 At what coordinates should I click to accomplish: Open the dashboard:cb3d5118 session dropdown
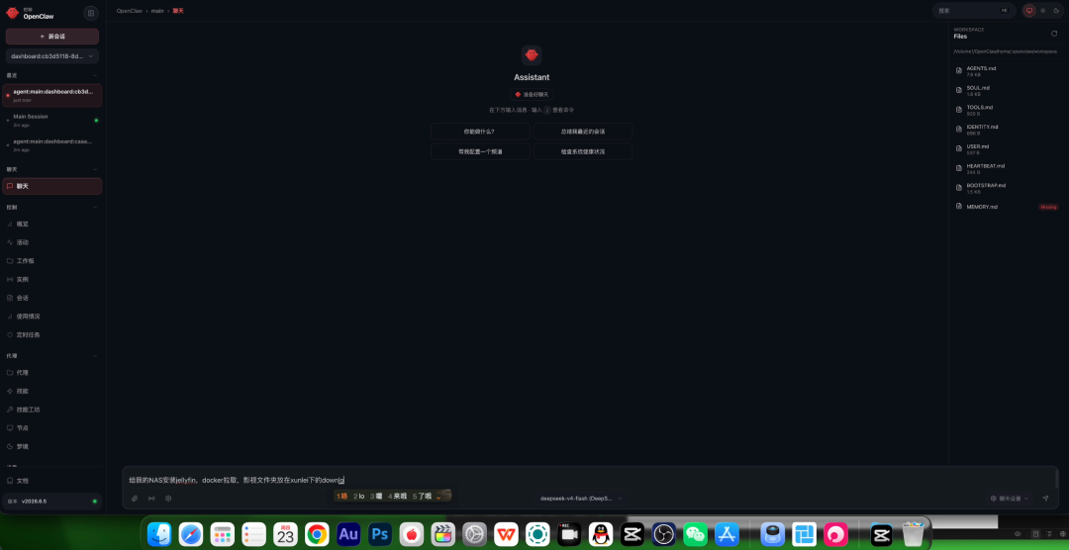point(51,55)
